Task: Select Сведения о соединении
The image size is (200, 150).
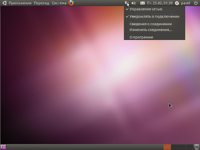Action: coord(154,24)
